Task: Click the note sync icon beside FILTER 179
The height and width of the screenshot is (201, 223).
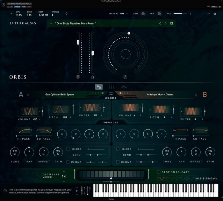Action: (x=101, y=115)
